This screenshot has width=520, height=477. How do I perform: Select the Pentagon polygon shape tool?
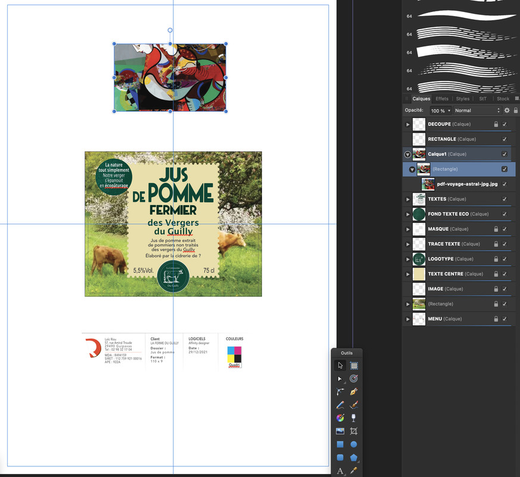tap(354, 458)
